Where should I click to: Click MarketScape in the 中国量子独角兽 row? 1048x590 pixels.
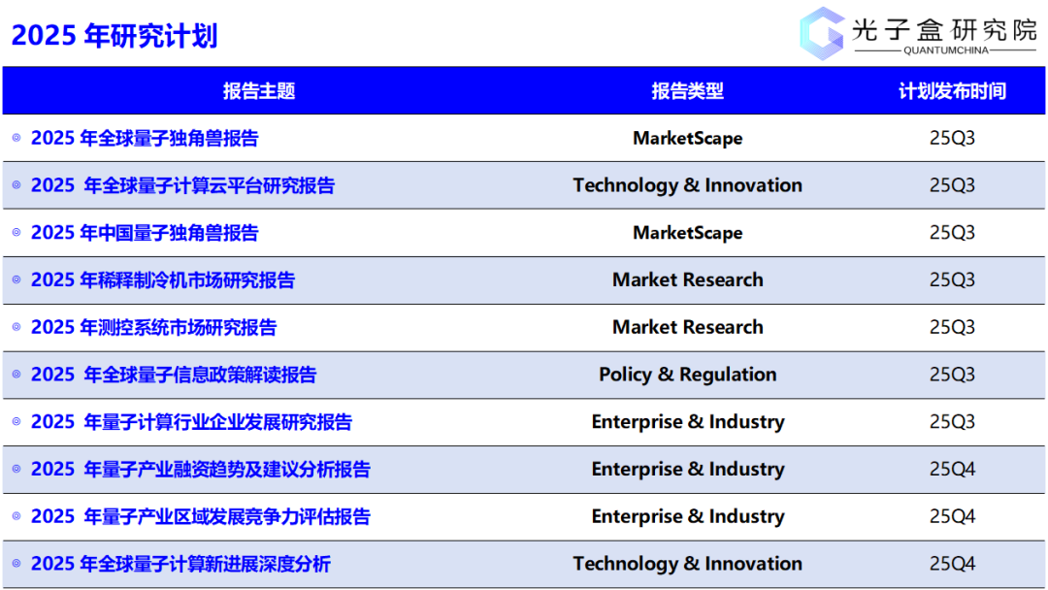(x=688, y=233)
